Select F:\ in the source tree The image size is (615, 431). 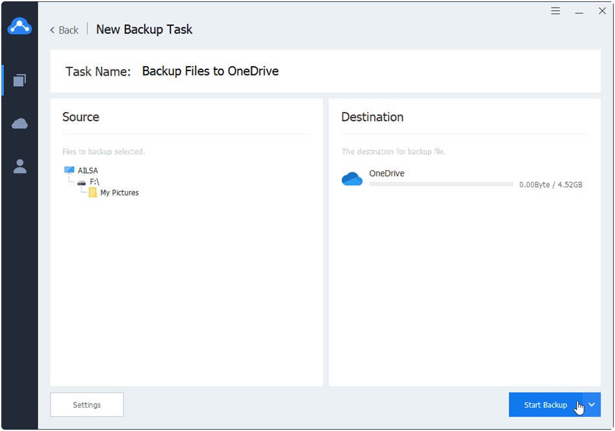[95, 182]
